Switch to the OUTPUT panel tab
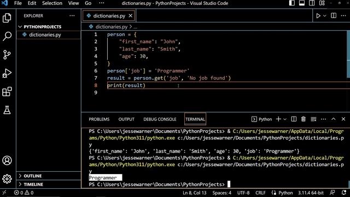This screenshot has height=197, width=350. click(x=126, y=119)
